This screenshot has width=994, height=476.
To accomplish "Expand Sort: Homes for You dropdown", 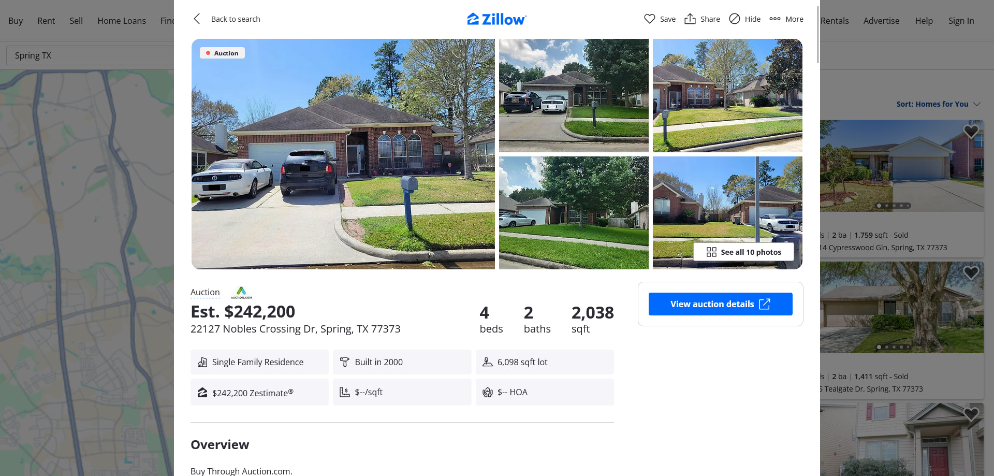I will (938, 104).
